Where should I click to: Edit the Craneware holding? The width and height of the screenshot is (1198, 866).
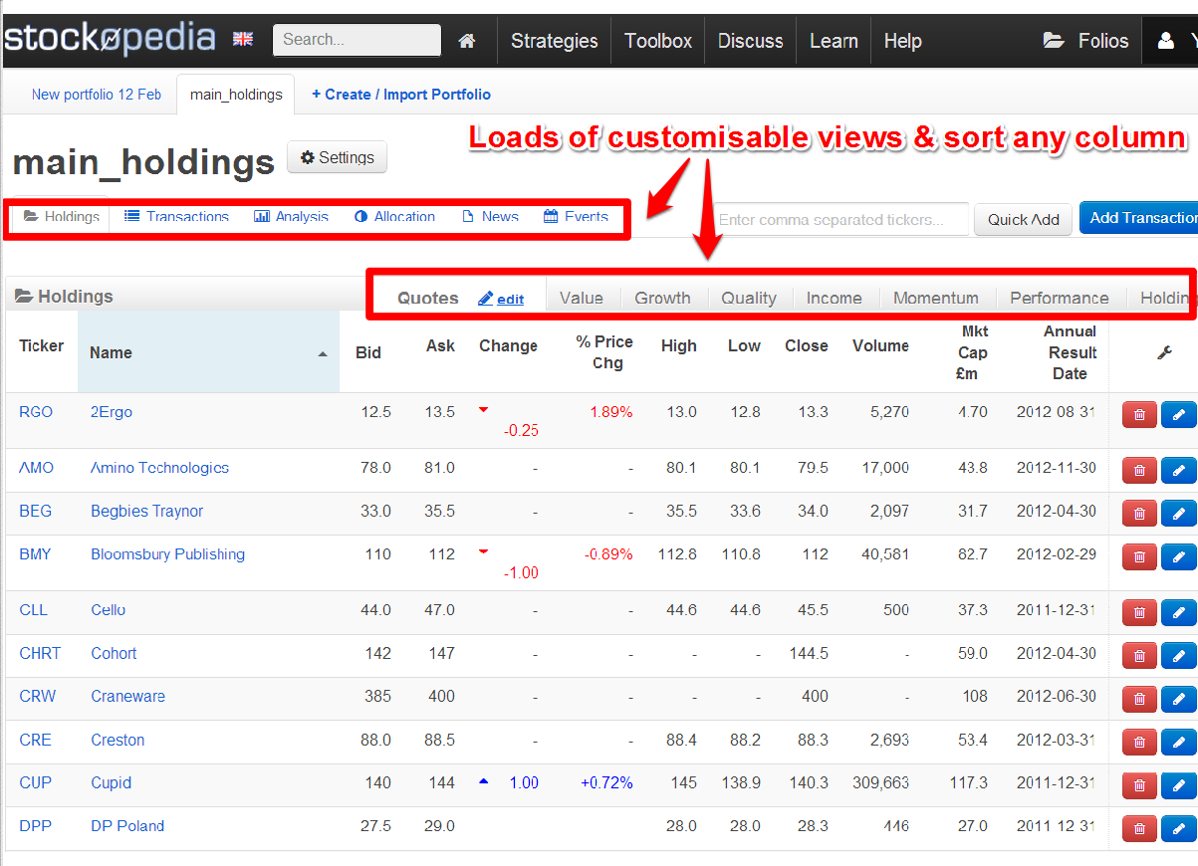coord(1179,699)
